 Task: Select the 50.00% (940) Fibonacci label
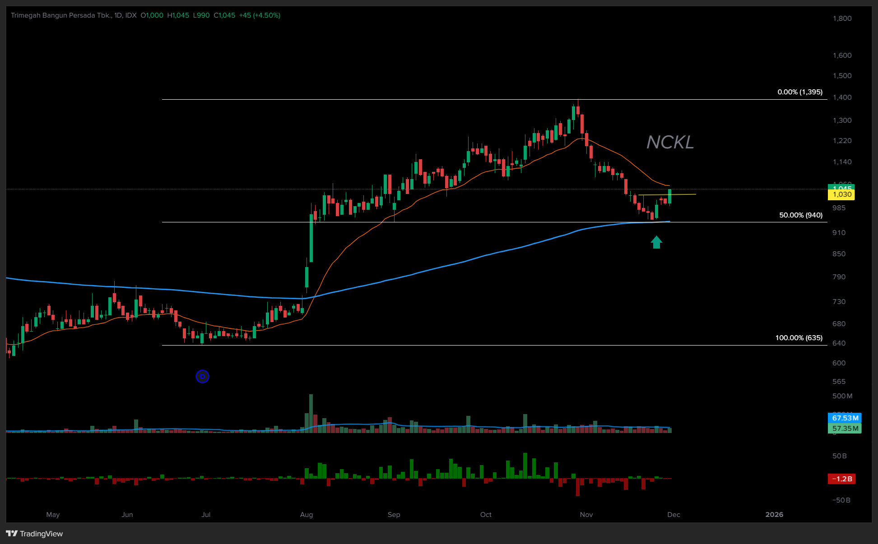tap(800, 215)
